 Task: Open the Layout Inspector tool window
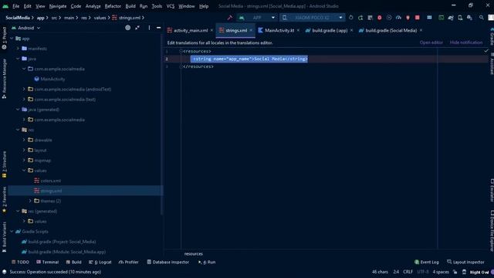coord(465,262)
